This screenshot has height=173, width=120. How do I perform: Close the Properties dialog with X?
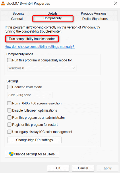pyautogui.click(x=116, y=3)
